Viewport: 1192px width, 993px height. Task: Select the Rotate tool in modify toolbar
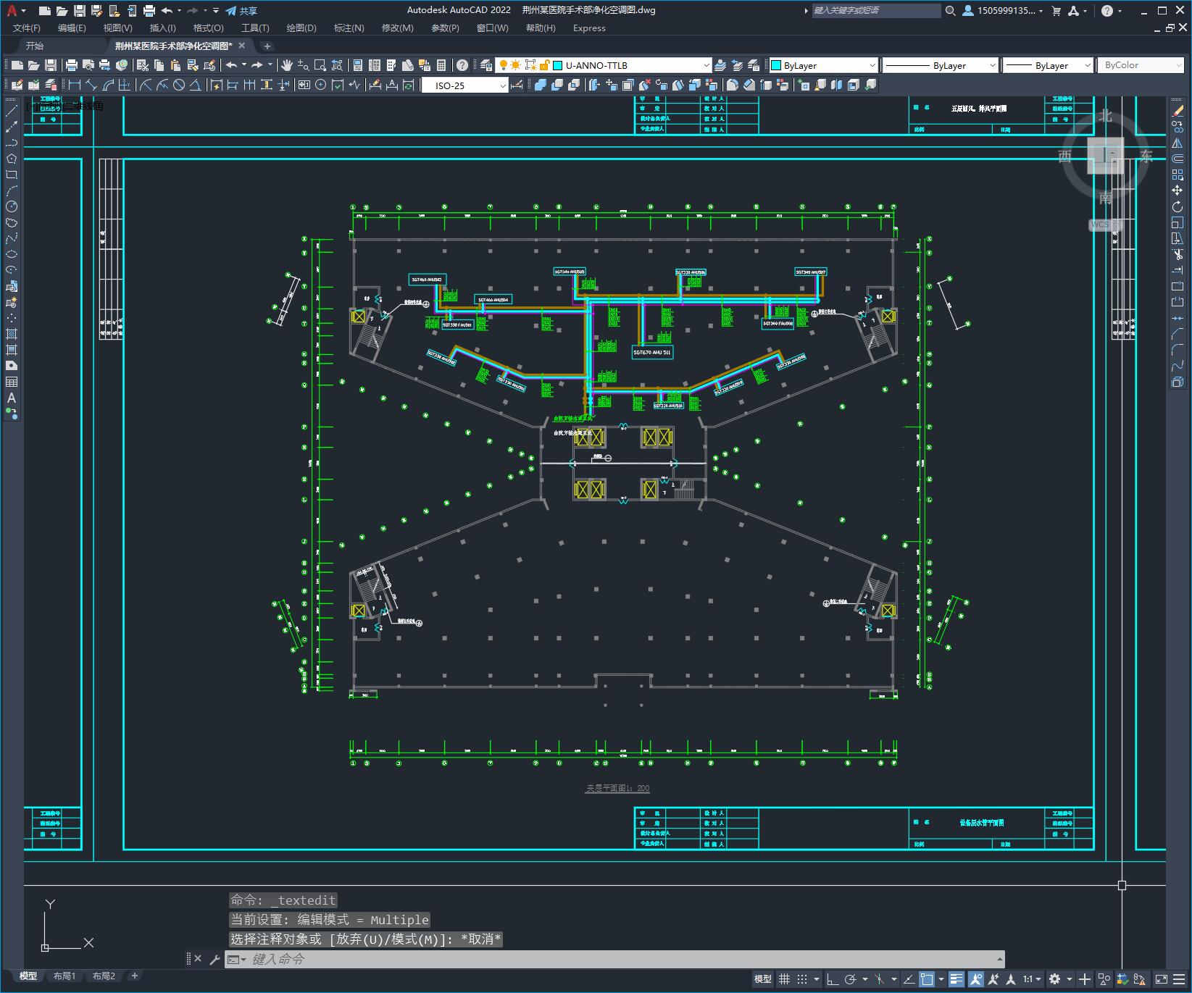click(x=1178, y=206)
